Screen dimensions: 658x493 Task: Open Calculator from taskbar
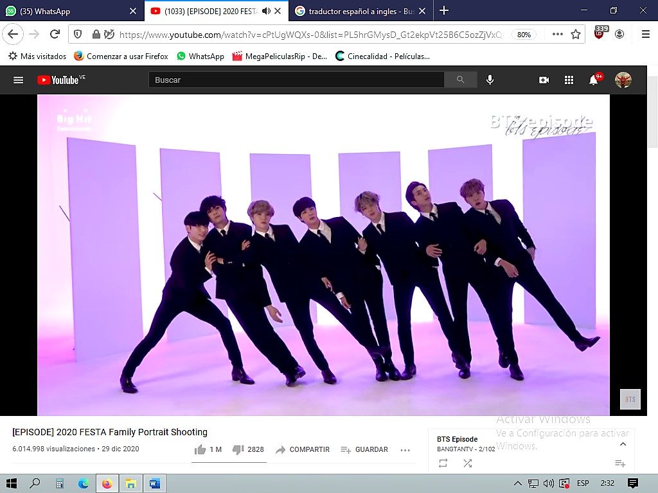click(x=60, y=484)
